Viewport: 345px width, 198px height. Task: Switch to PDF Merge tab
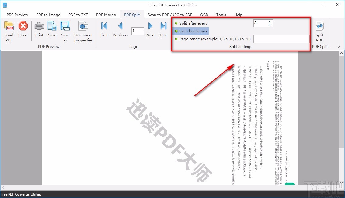point(106,15)
